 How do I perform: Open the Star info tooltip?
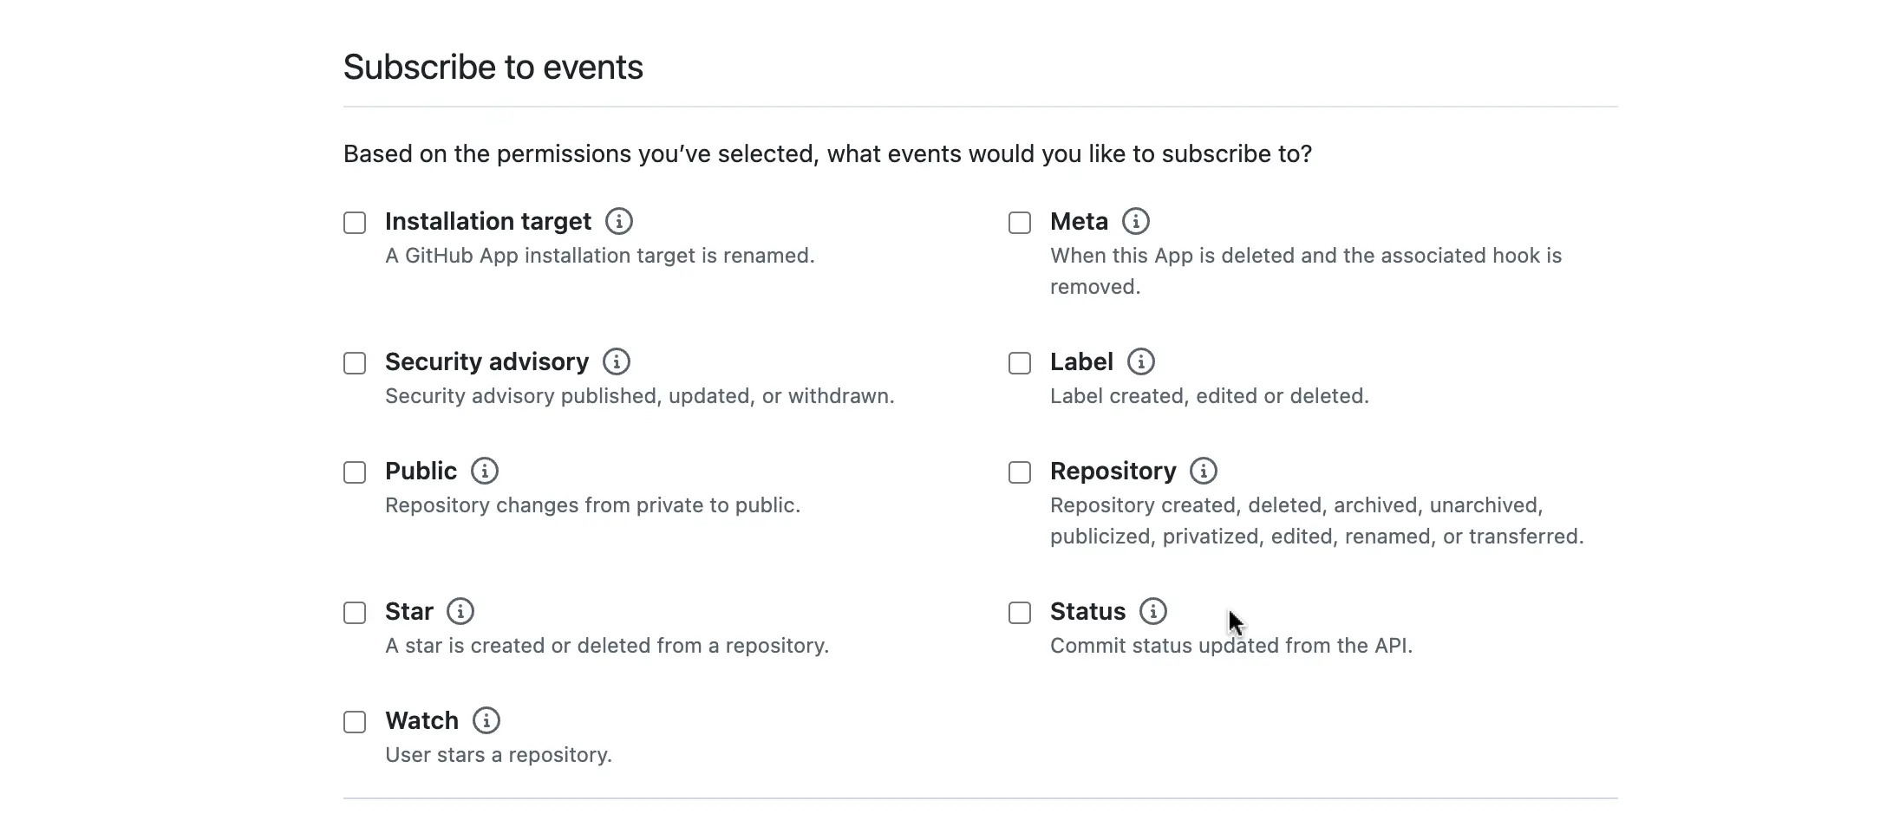coord(460,612)
